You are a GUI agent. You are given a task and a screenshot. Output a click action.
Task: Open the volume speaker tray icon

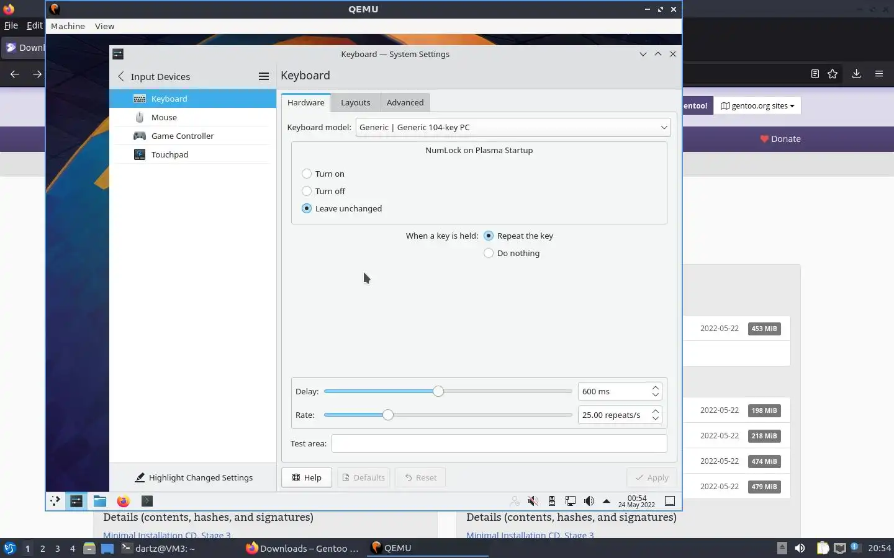tap(589, 501)
